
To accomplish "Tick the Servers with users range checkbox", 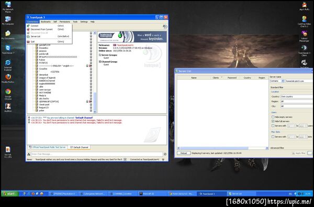I will 273,126.
